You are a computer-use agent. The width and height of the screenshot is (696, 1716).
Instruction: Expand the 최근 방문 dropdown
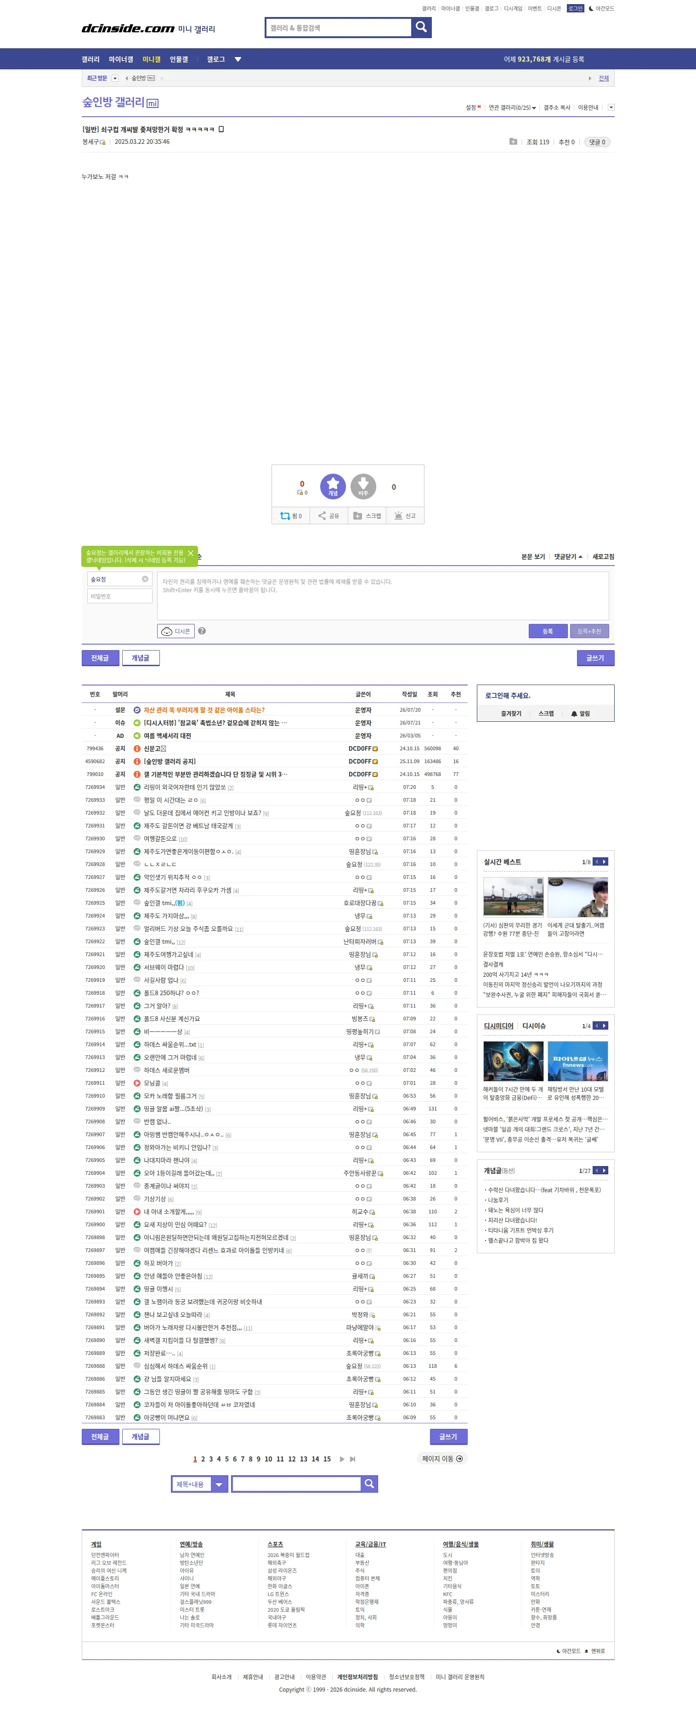coord(114,79)
